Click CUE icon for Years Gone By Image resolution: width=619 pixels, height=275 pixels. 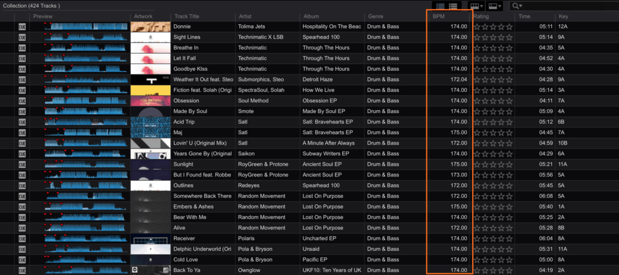22,154
